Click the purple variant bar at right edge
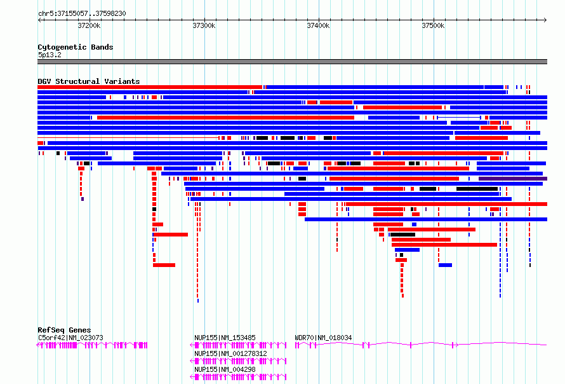 (513, 179)
